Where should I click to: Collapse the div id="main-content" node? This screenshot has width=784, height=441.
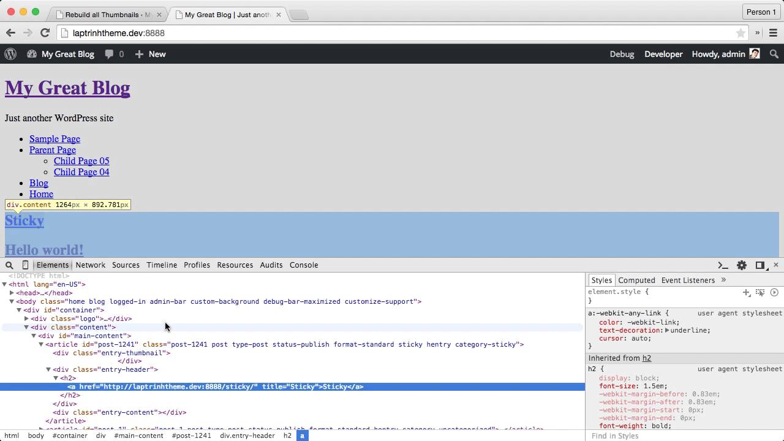click(34, 336)
